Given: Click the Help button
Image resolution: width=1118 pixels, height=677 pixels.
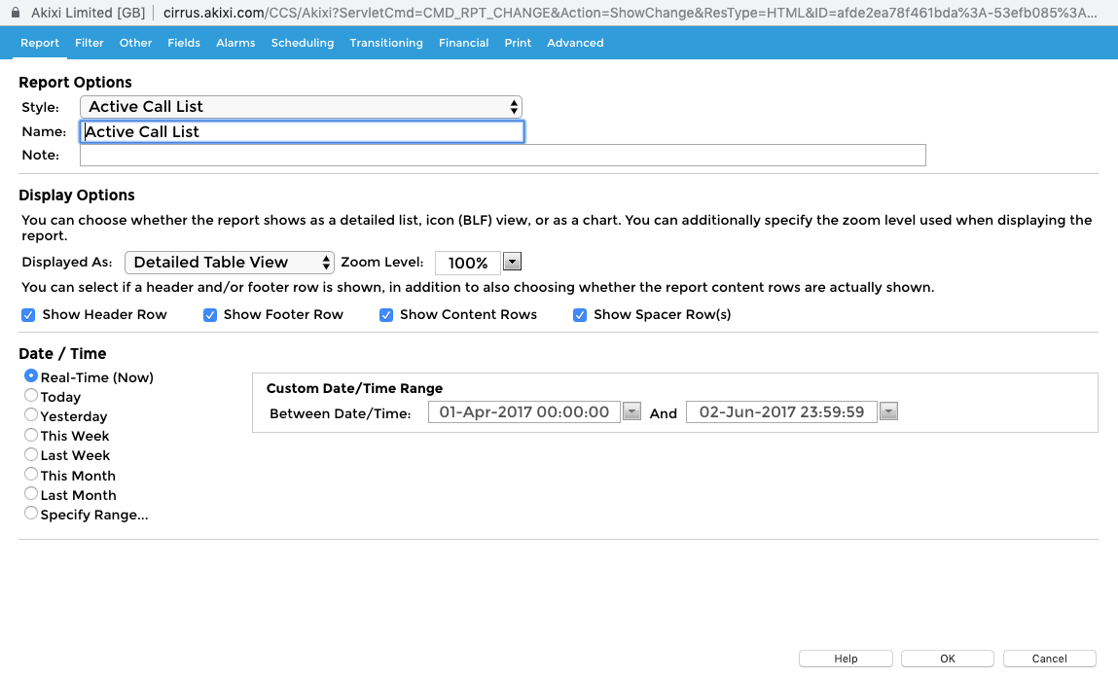Looking at the screenshot, I should (x=846, y=658).
